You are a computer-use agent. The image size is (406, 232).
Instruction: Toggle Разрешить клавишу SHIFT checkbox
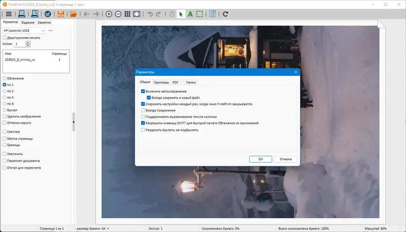(x=143, y=123)
